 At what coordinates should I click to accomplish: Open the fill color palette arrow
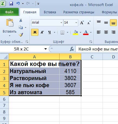coord(80,32)
